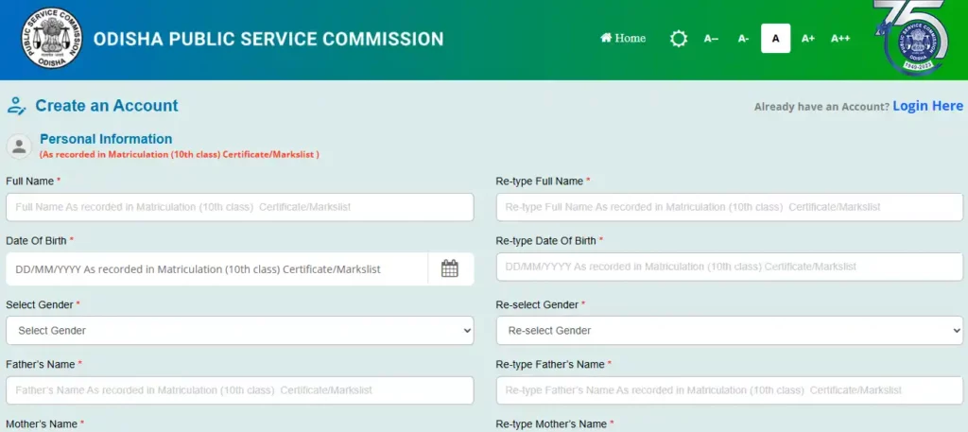The height and width of the screenshot is (432, 968).
Task: Reset to default font size A
Action: pos(776,38)
